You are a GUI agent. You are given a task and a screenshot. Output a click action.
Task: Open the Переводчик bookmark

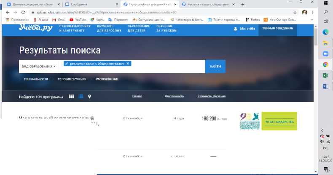pos(118,20)
